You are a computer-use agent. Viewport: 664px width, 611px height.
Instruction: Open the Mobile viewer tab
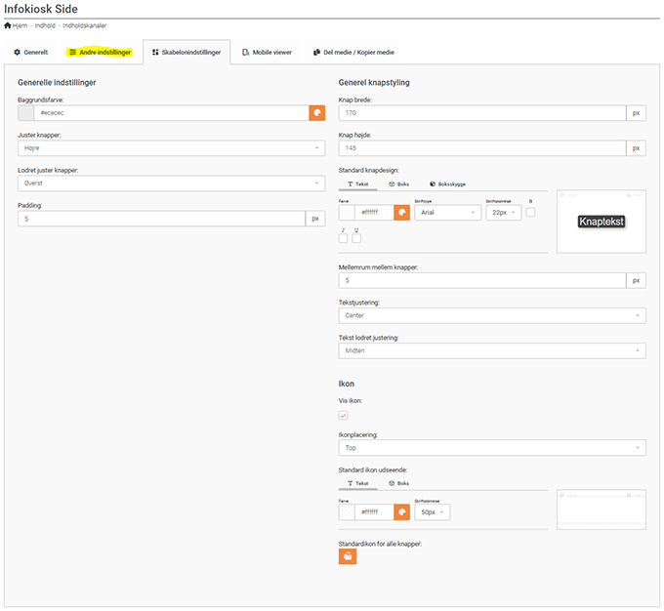point(267,52)
